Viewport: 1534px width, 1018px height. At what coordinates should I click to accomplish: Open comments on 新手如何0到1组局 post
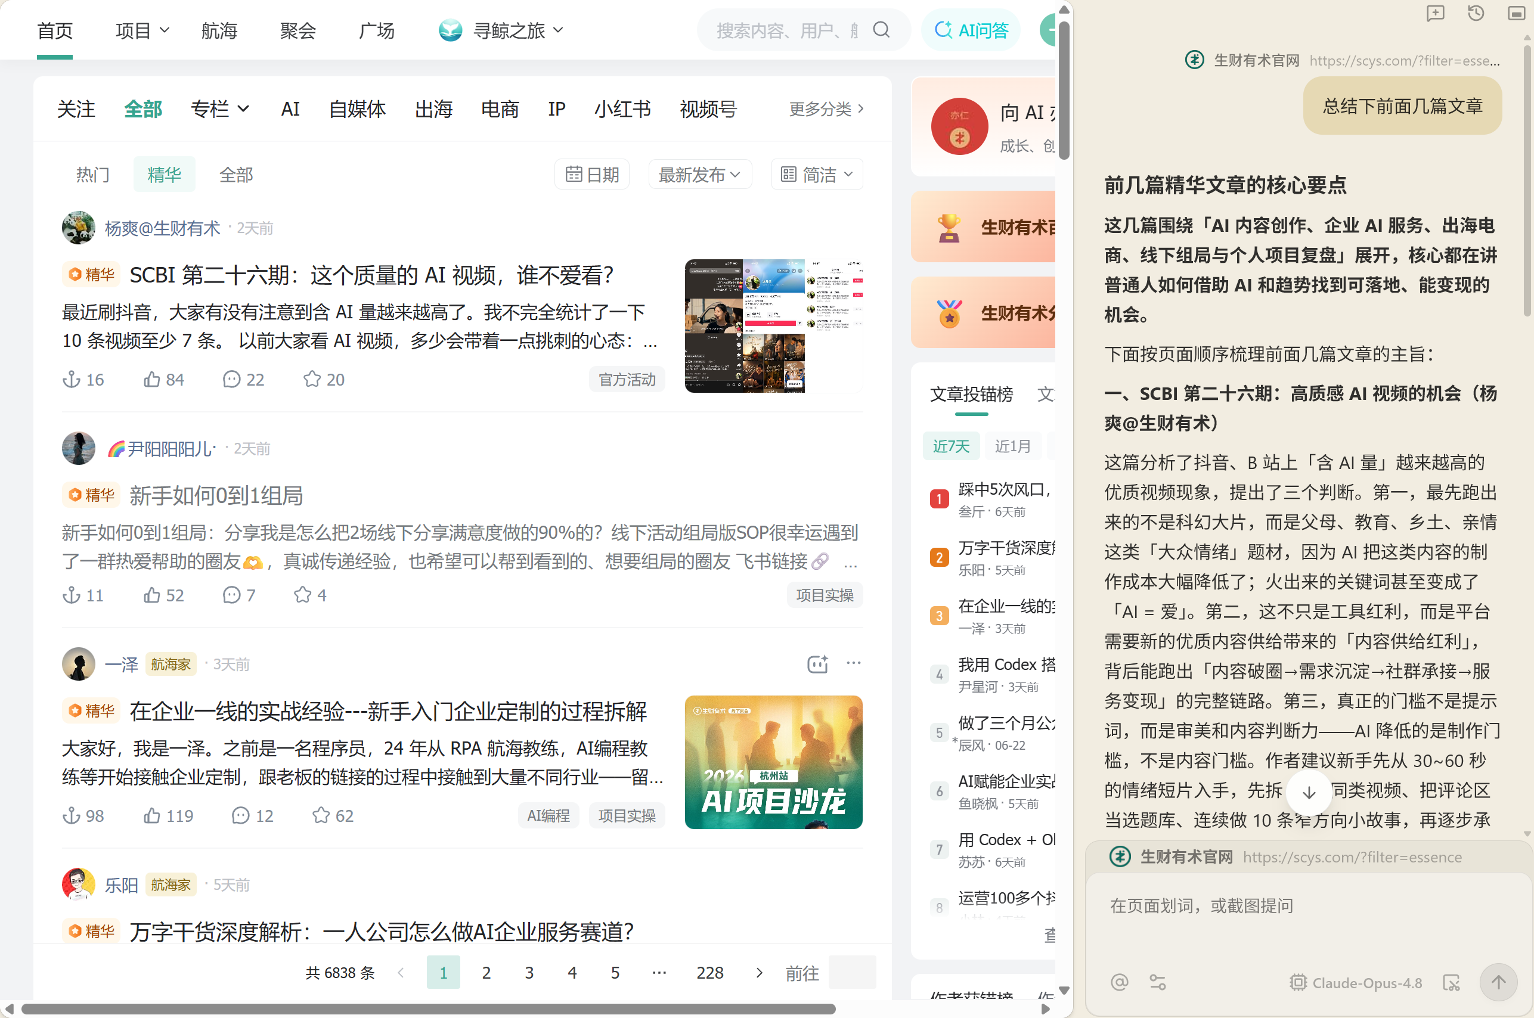click(232, 595)
